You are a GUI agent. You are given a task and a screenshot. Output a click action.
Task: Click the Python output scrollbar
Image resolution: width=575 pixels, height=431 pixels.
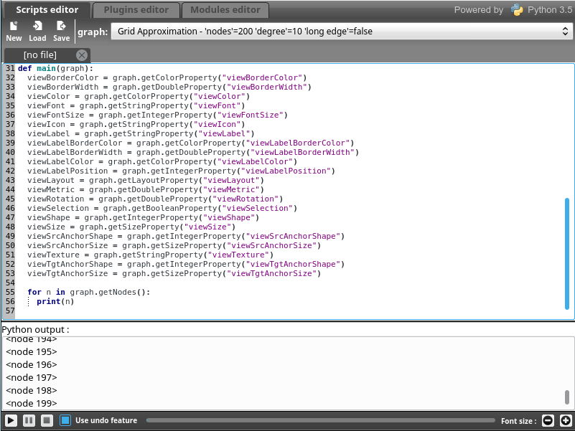[x=567, y=397]
